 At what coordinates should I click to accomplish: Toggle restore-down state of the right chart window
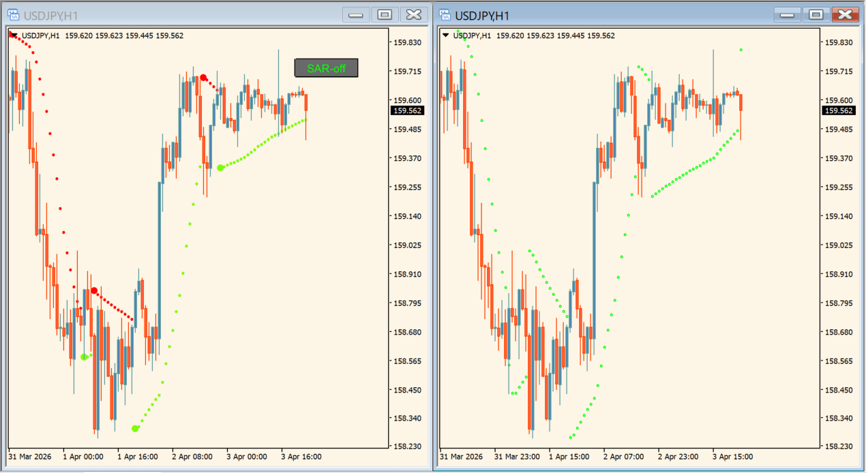pos(816,14)
